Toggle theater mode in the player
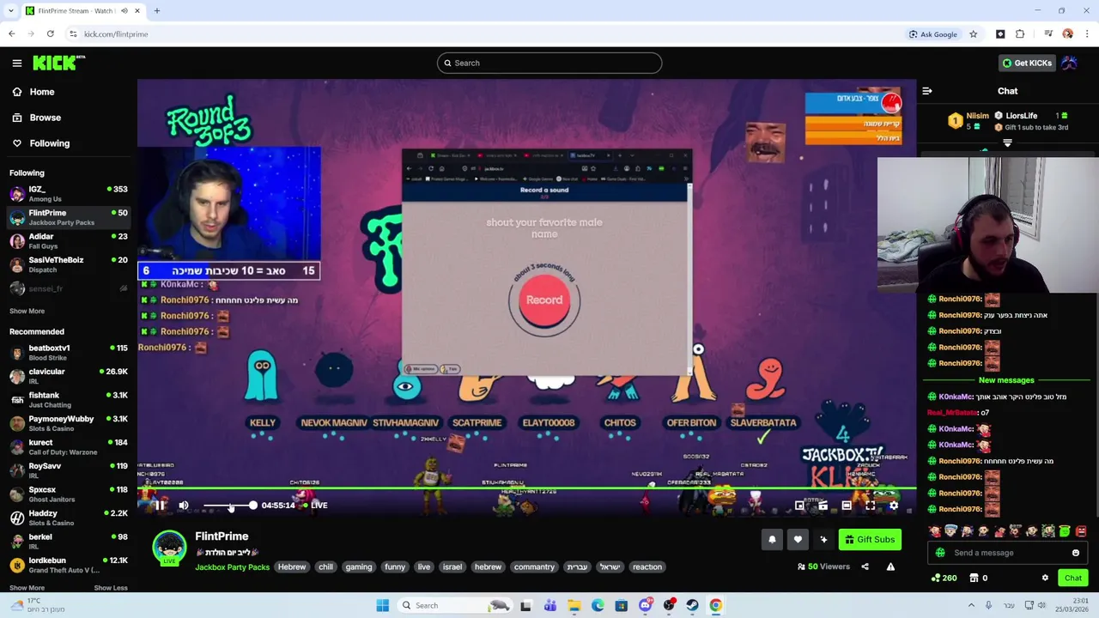 pos(847,506)
